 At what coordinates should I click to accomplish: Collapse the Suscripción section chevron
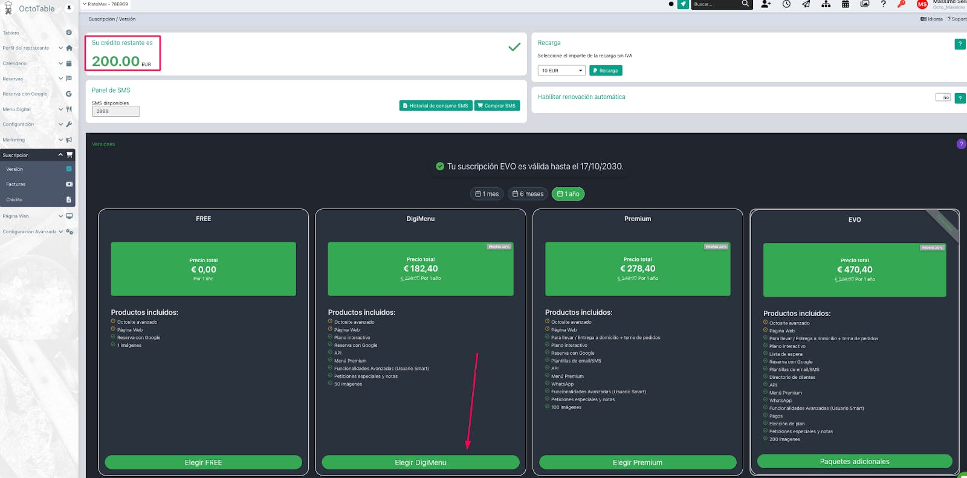[x=60, y=155]
